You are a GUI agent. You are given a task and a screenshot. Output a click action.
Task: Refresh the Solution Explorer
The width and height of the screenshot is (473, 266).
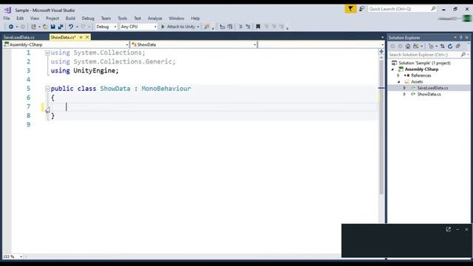coord(450,46)
